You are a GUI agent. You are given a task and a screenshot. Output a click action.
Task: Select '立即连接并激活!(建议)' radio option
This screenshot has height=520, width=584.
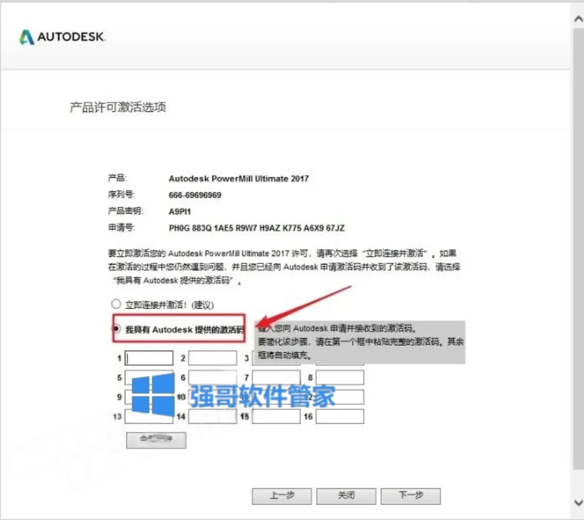[116, 304]
